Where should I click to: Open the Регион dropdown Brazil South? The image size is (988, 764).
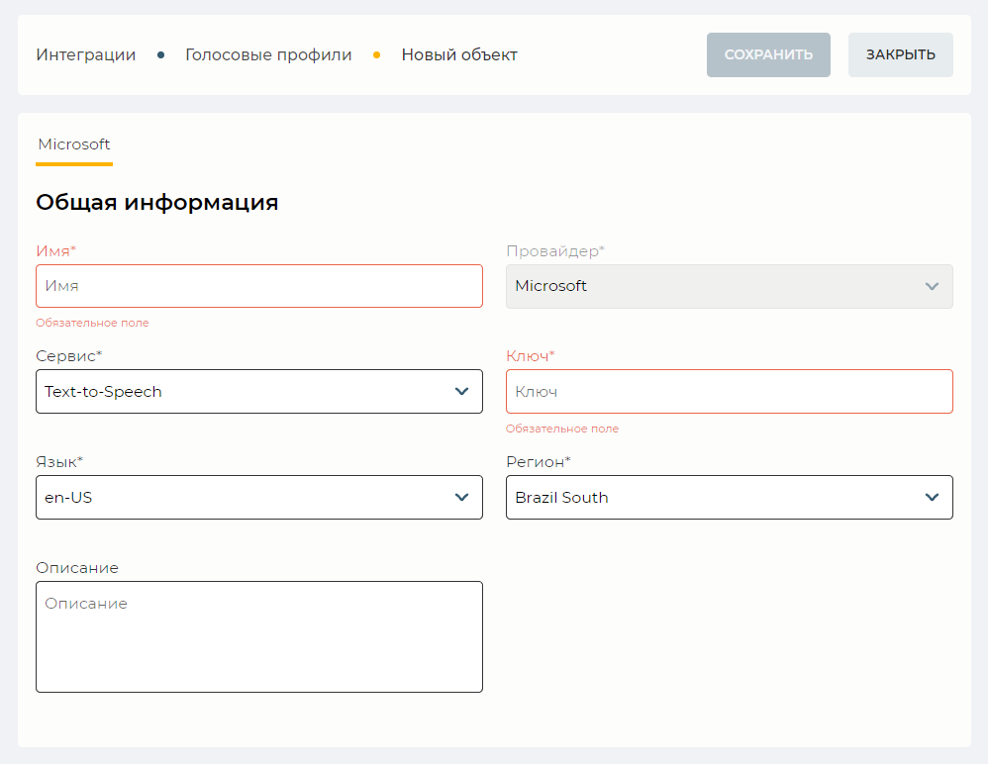729,497
